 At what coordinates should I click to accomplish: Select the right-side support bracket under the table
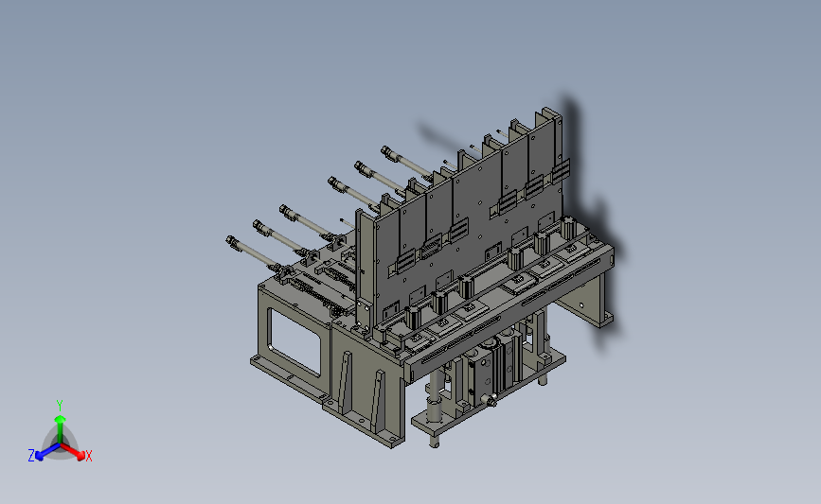coord(585,299)
